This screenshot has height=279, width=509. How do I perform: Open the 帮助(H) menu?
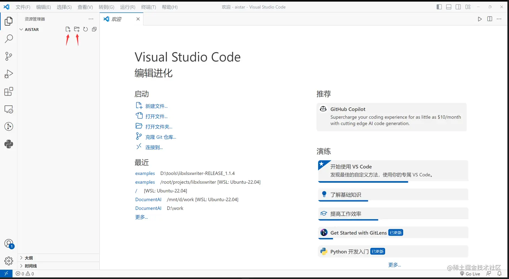tap(170, 7)
